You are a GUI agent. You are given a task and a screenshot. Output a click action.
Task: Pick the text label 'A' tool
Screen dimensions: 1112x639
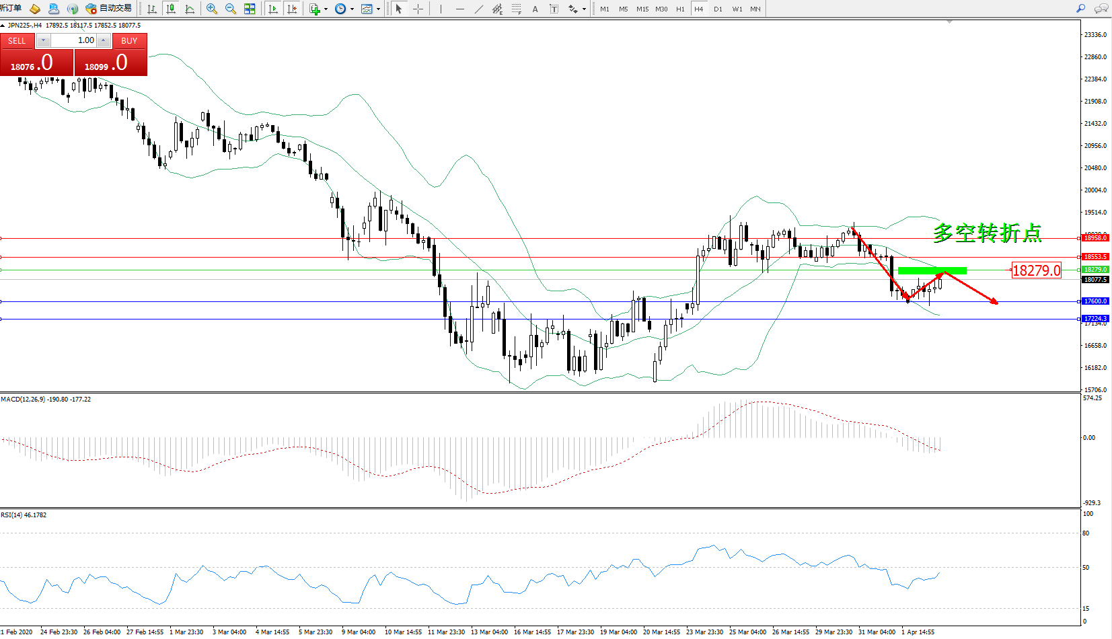(x=535, y=9)
